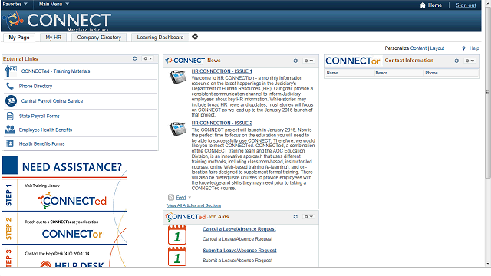Open the Health Benefits Forms link
This screenshot has width=491, height=276.
pyautogui.click(x=41, y=143)
